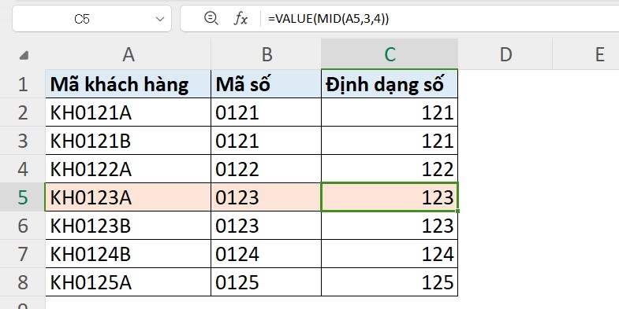Select cell containing KH0122A
The height and width of the screenshot is (309, 619).
click(129, 169)
